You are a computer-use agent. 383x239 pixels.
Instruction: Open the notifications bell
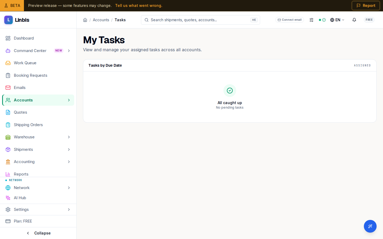354,20
